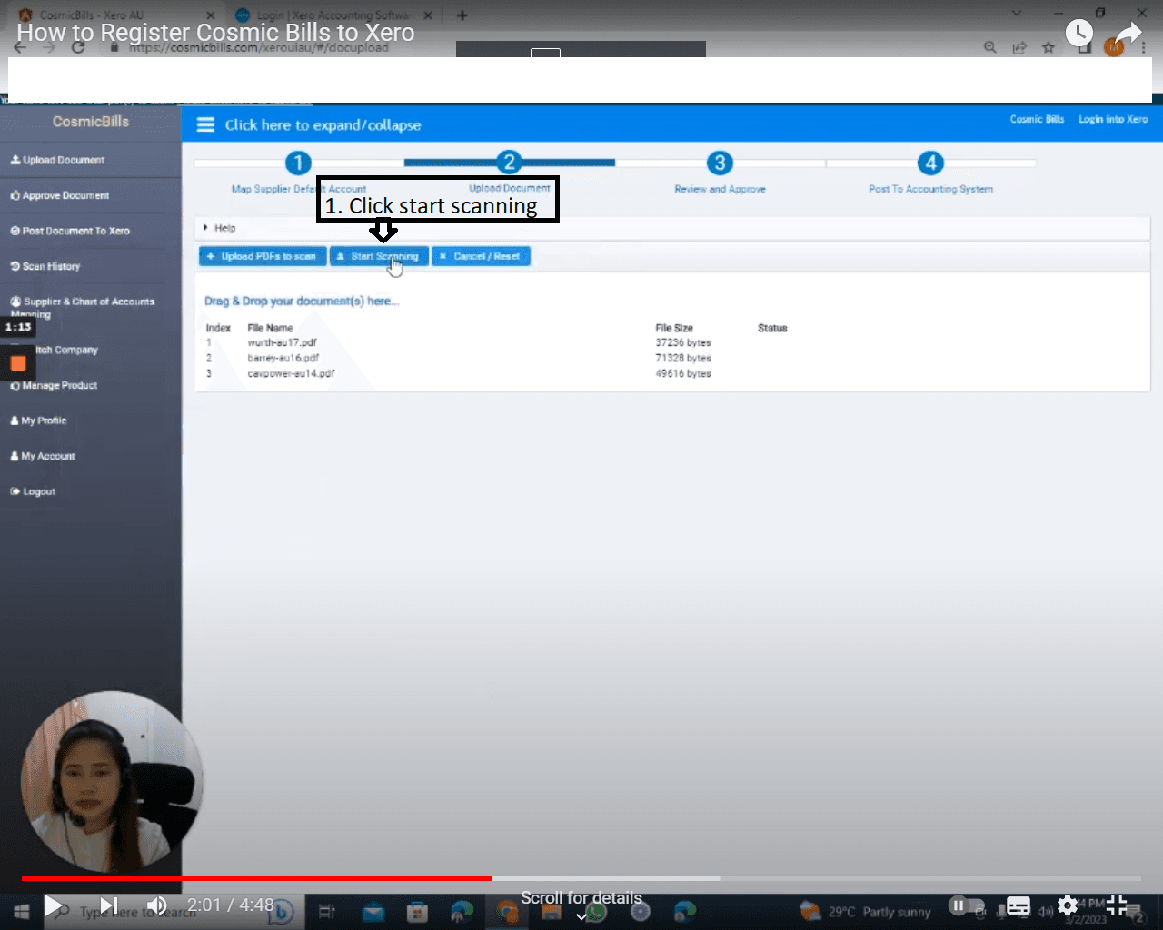The width and height of the screenshot is (1163, 930).
Task: Click the weather 29°C Partly sunny widget
Action: point(865,911)
